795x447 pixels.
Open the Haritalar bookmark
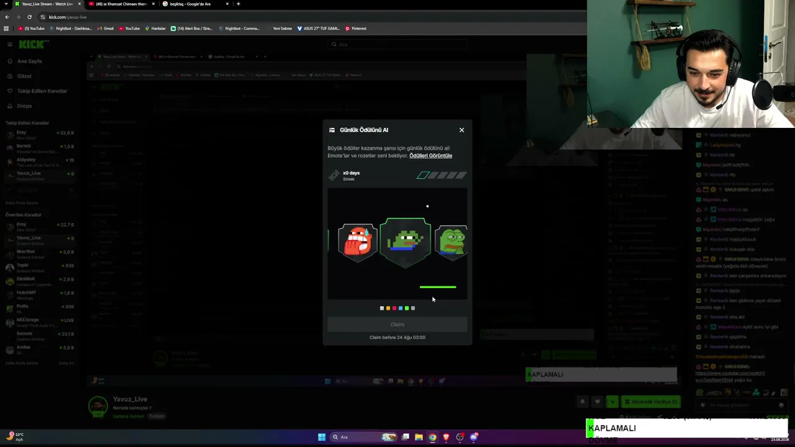point(155,29)
